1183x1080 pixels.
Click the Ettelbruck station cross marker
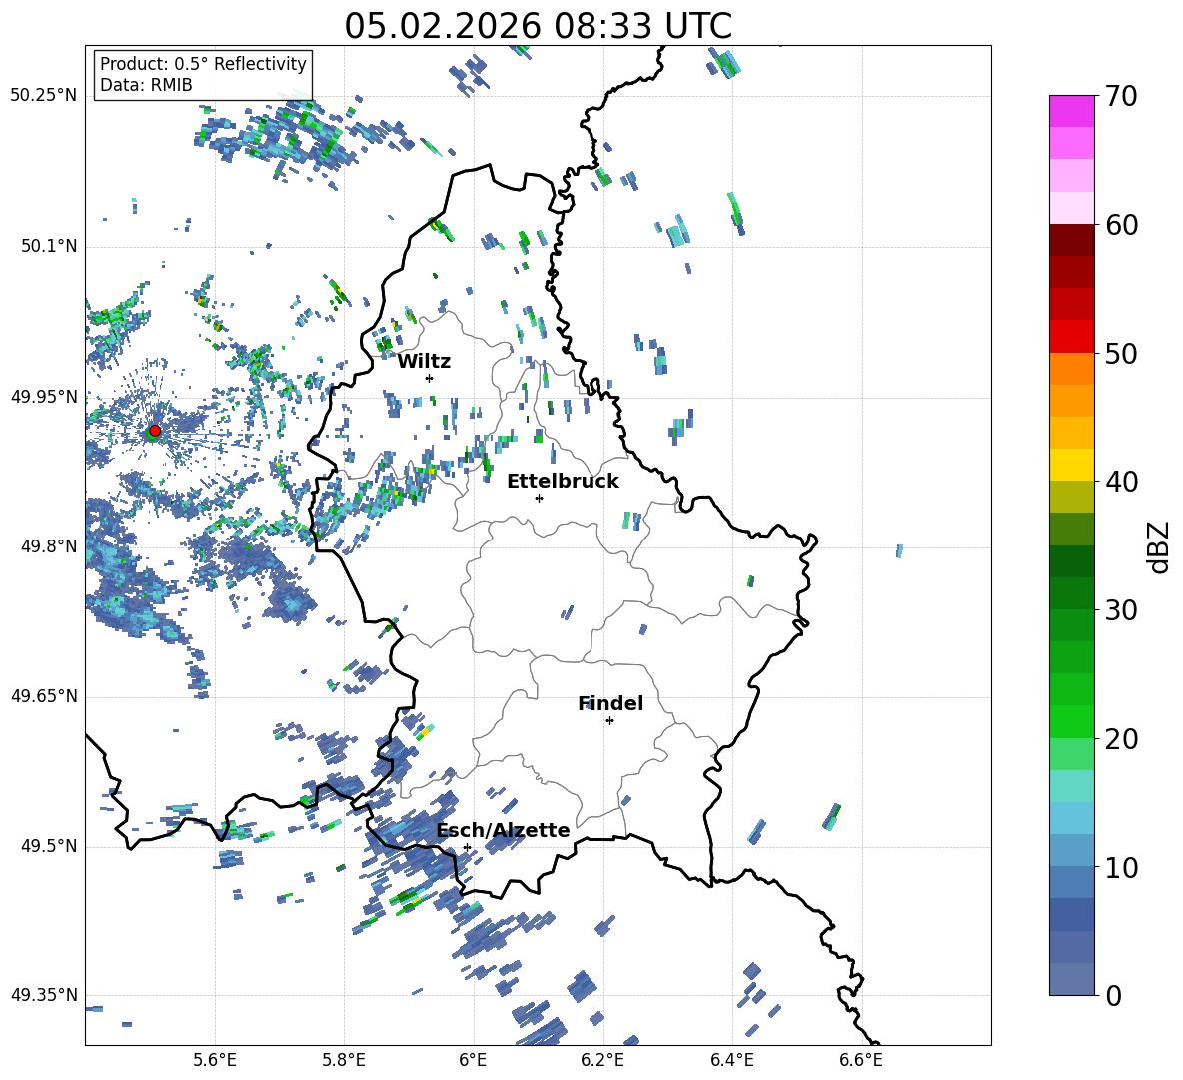pyautogui.click(x=539, y=498)
